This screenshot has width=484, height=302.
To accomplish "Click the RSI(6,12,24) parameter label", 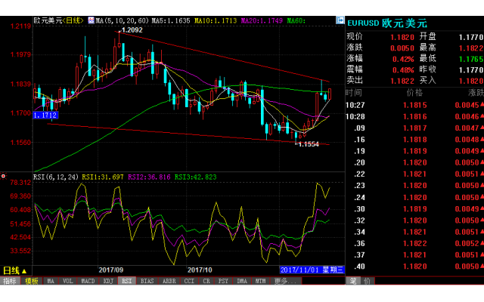I will [x=56, y=177].
